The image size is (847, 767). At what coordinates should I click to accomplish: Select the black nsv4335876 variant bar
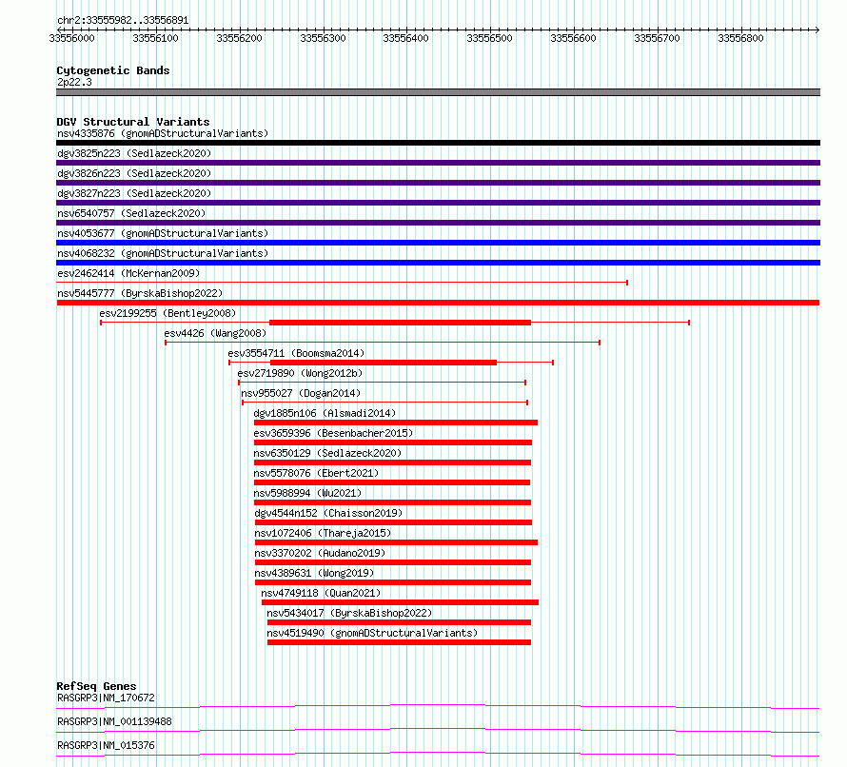(438, 143)
